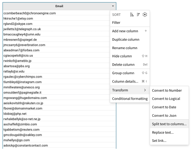Screen dimensions: 193x149
Task: Select Group column option
Action: 123,73
